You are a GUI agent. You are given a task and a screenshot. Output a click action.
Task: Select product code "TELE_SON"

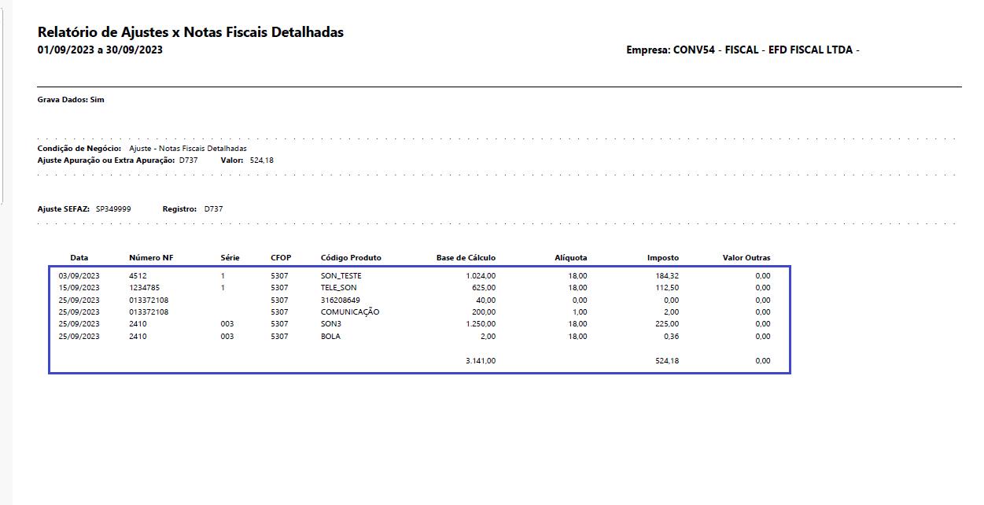click(x=338, y=288)
